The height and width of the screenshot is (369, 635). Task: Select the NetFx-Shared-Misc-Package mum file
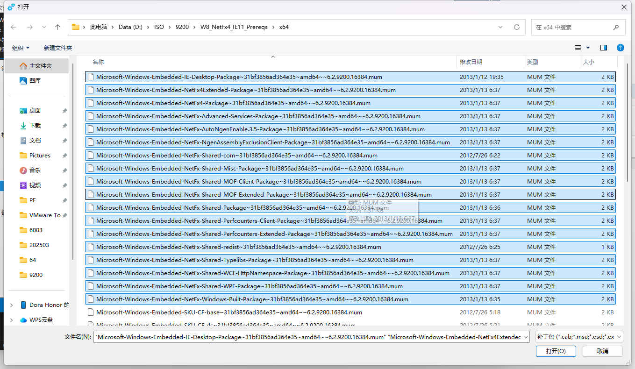pyautogui.click(x=350, y=168)
